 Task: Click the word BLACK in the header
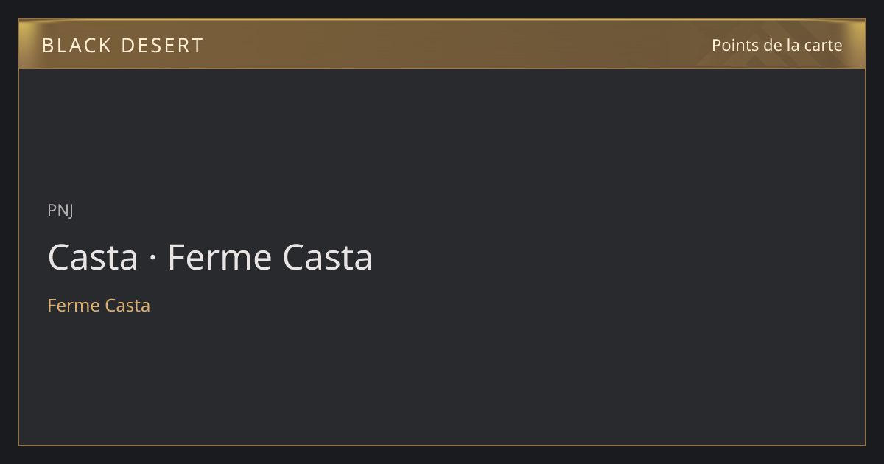click(x=75, y=46)
